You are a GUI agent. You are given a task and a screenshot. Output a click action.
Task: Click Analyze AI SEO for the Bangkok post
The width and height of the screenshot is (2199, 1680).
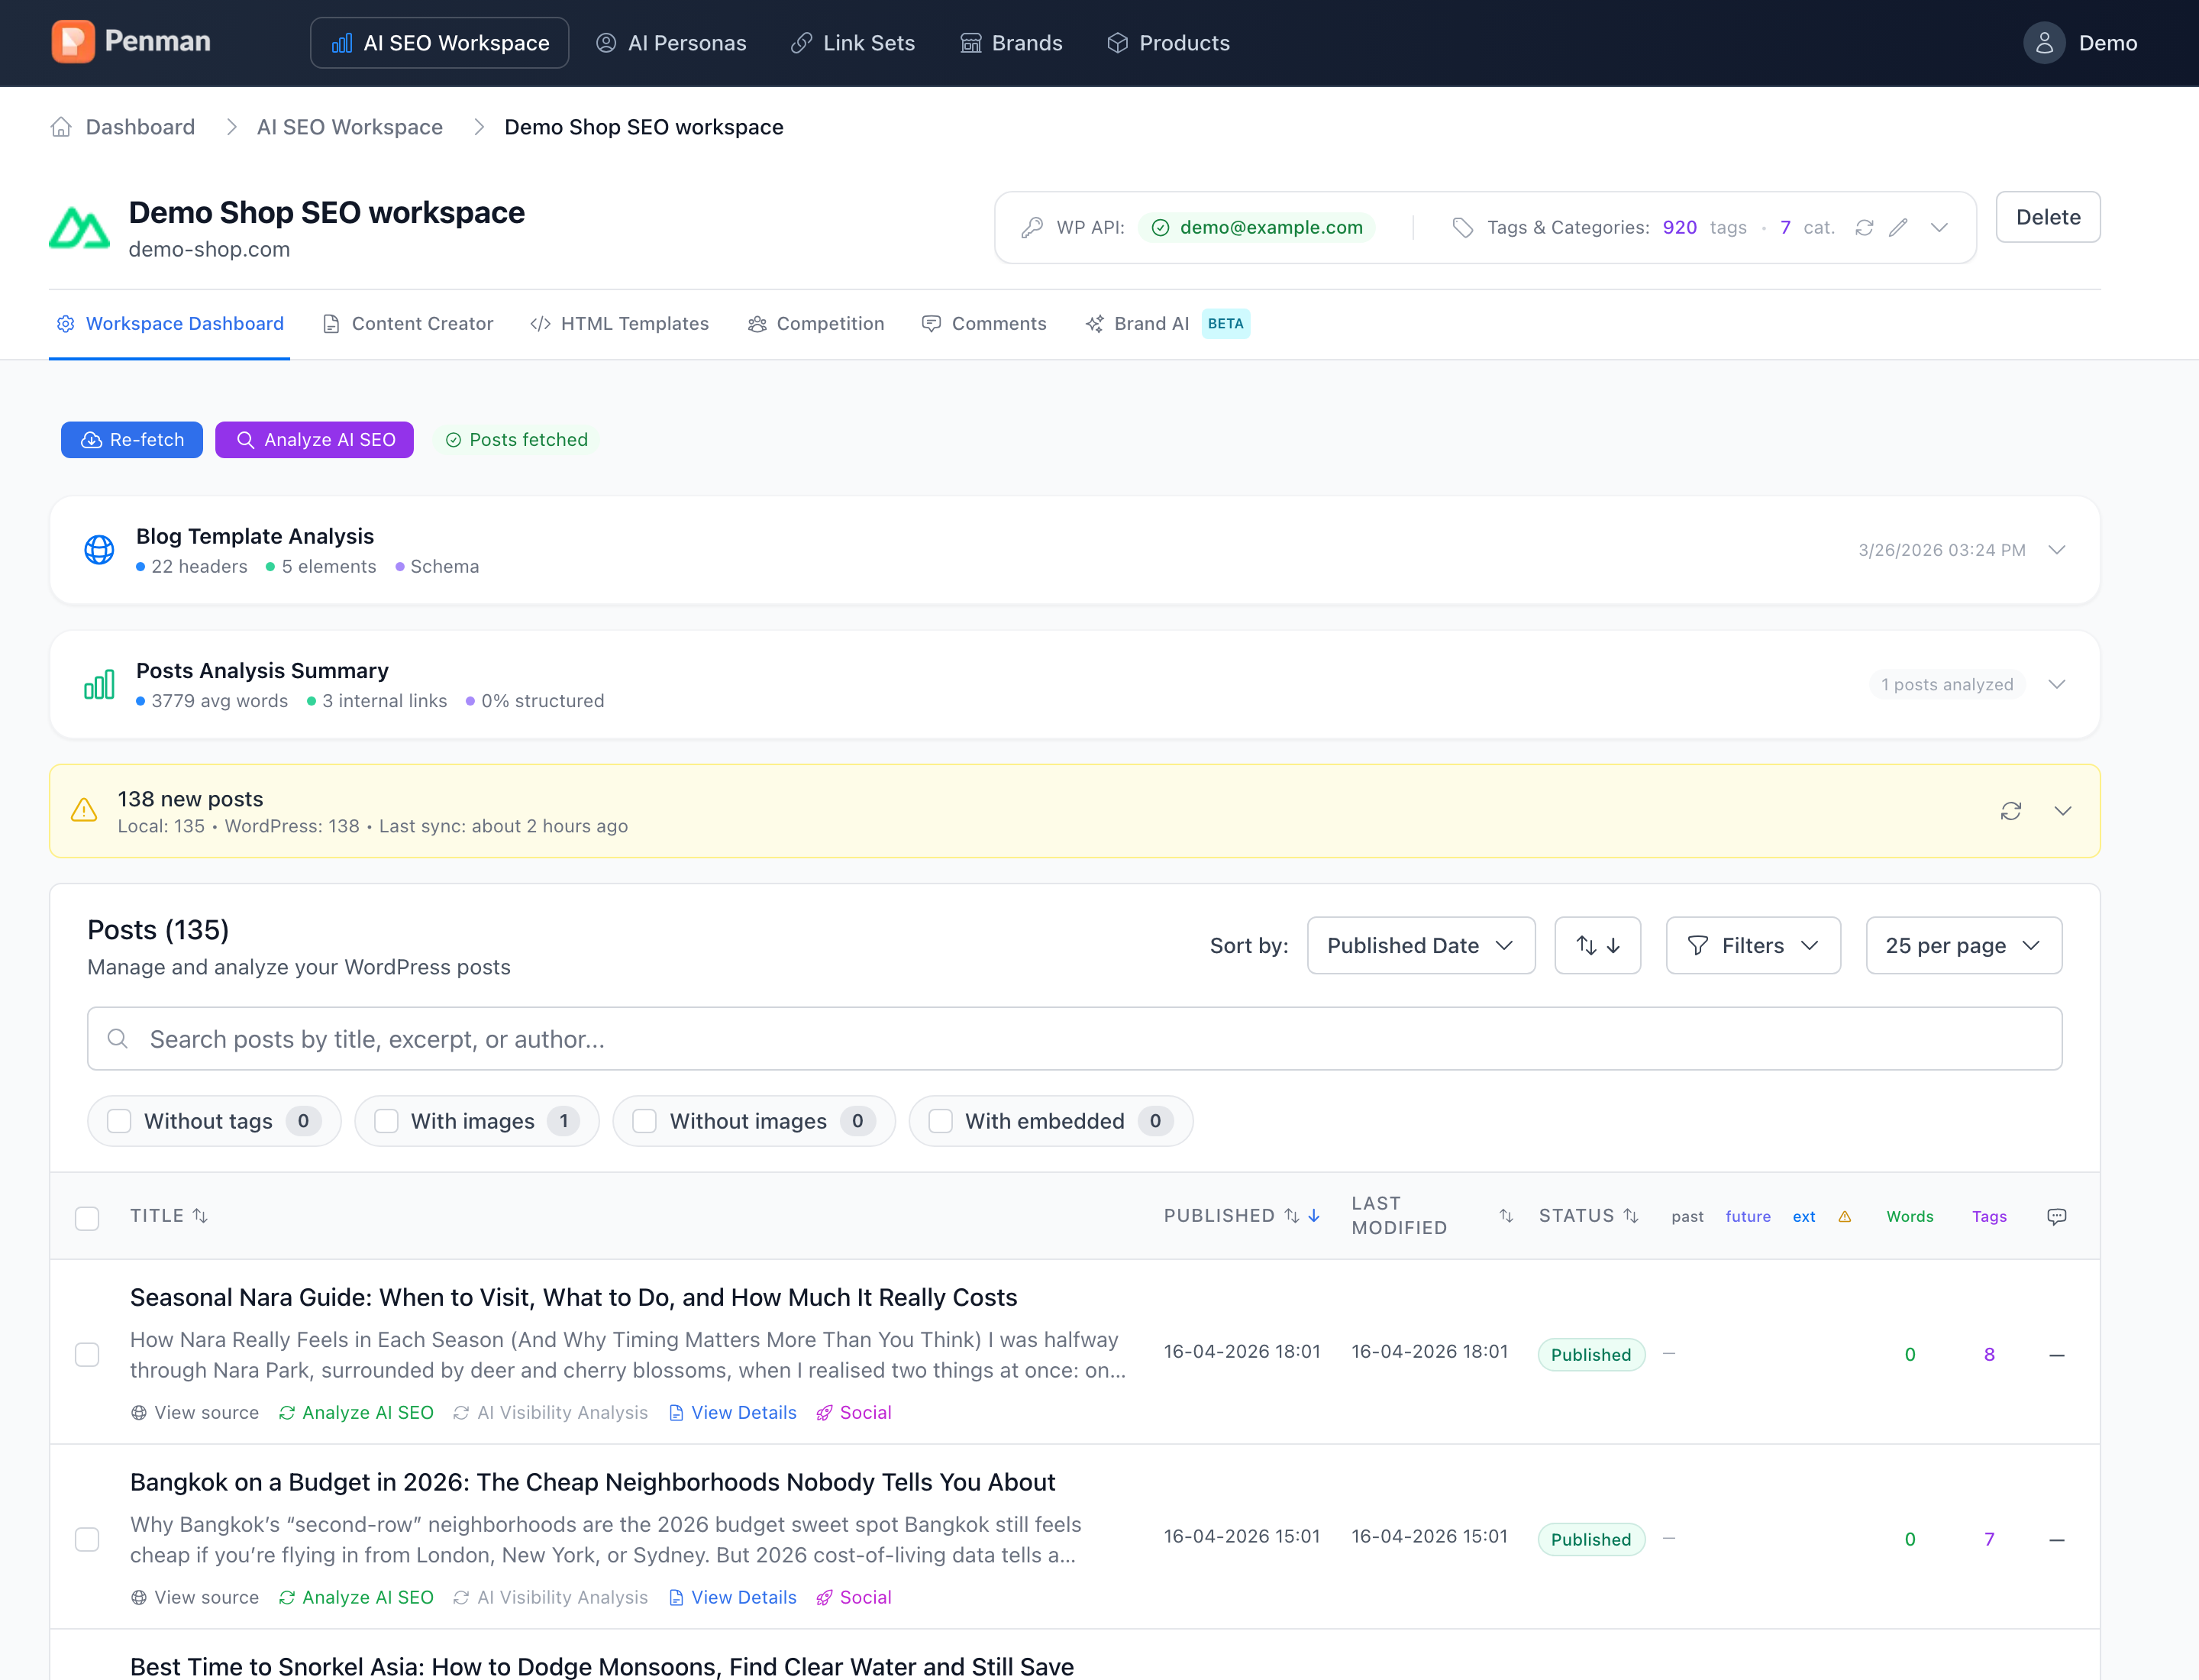tap(356, 1598)
